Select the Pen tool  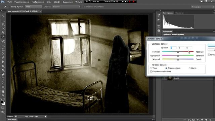pyautogui.click(x=3, y=75)
